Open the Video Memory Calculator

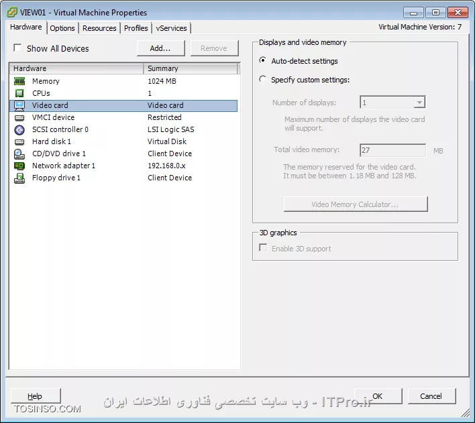point(356,204)
